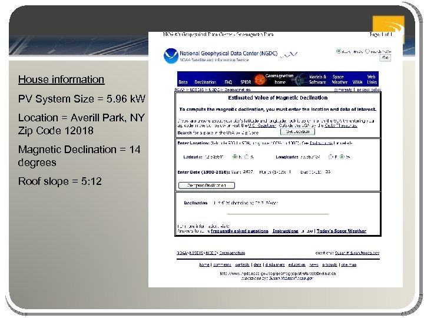Click the footer home link
Image resolution: width=424 pixels, height=318 pixels.
click(204, 265)
